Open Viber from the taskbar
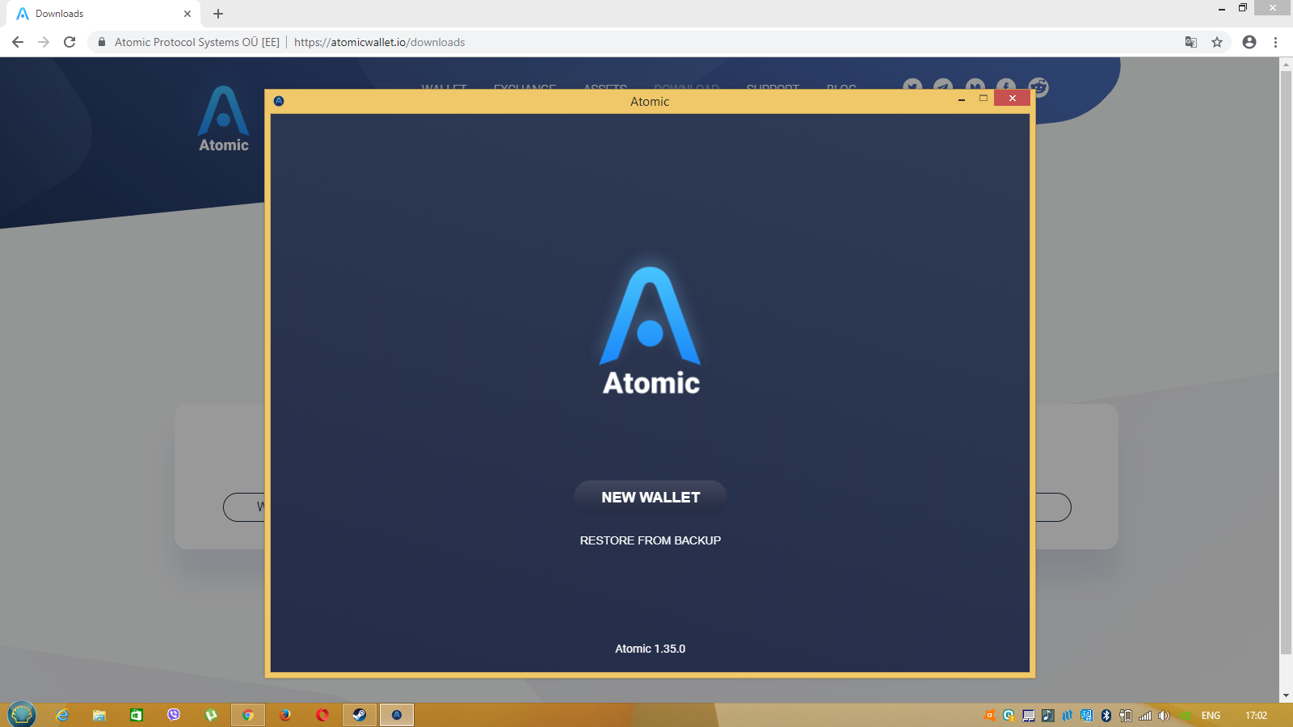 coord(174,715)
